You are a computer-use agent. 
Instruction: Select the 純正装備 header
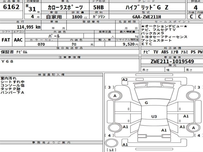[x=172, y=48]
